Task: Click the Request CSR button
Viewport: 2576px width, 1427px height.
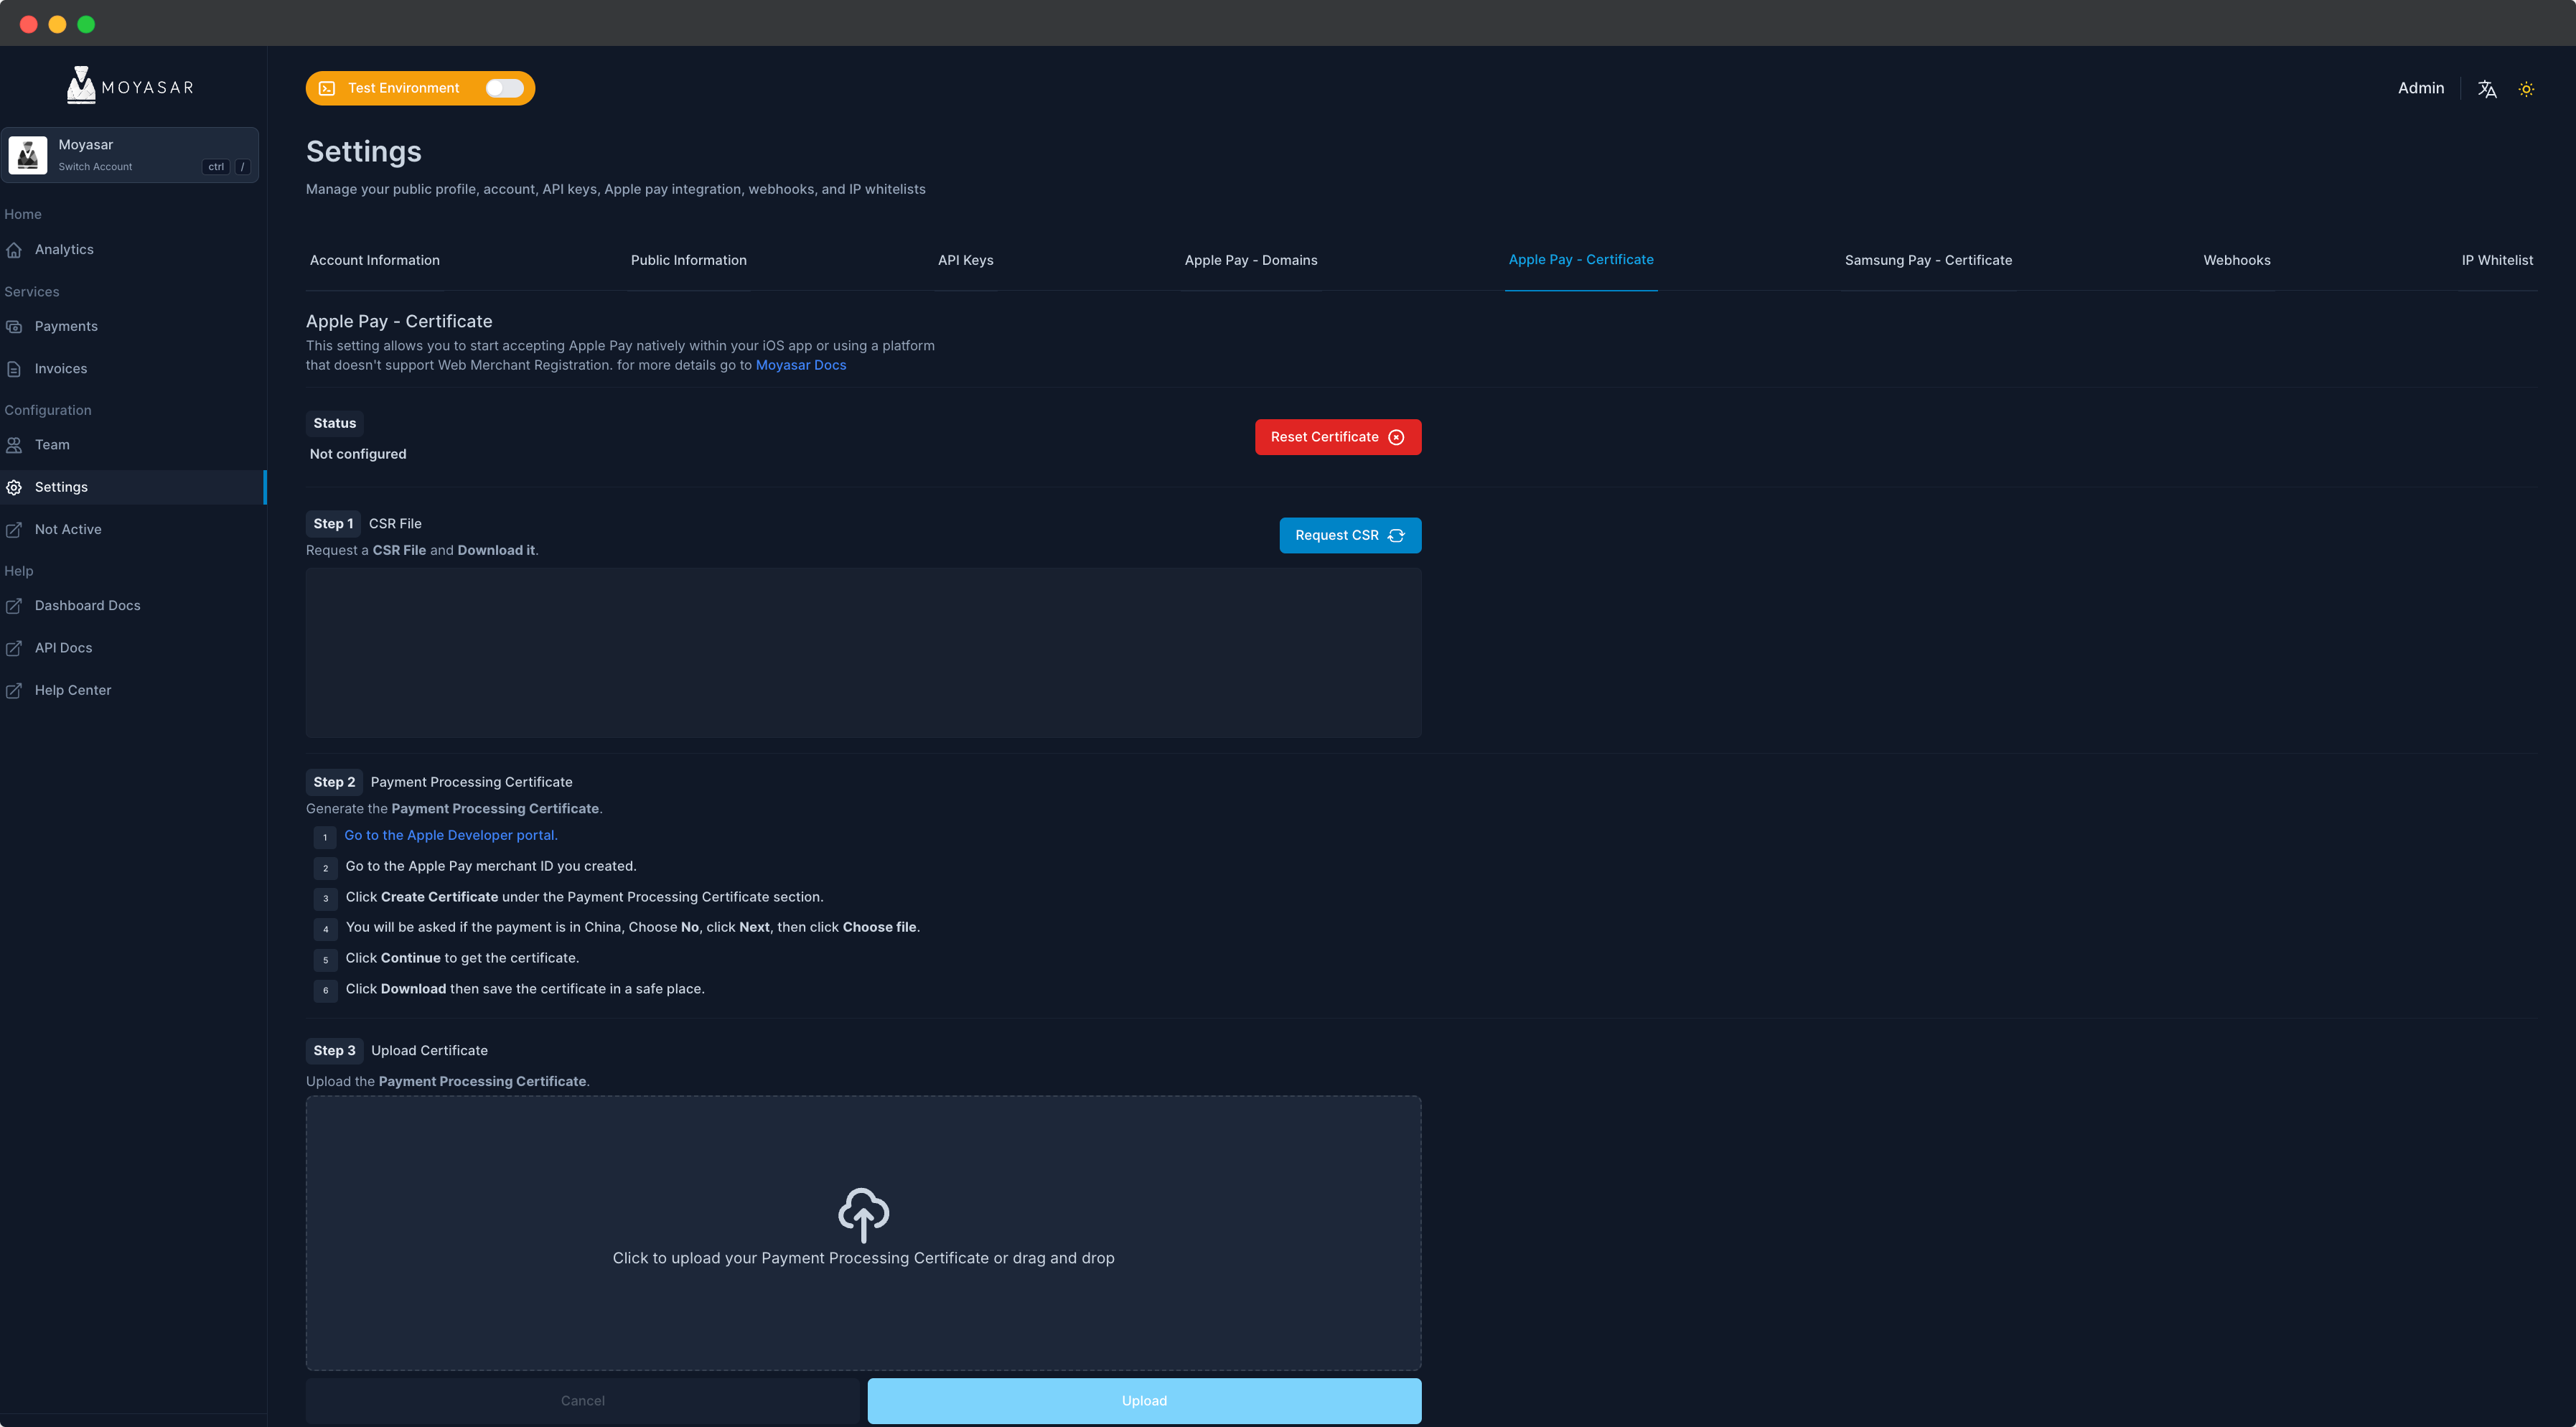Action: [1349, 535]
